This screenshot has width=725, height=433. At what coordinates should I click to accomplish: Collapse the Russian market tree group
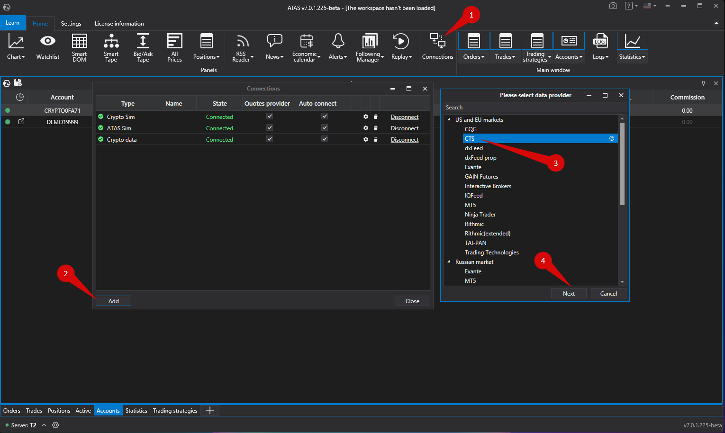click(x=449, y=262)
